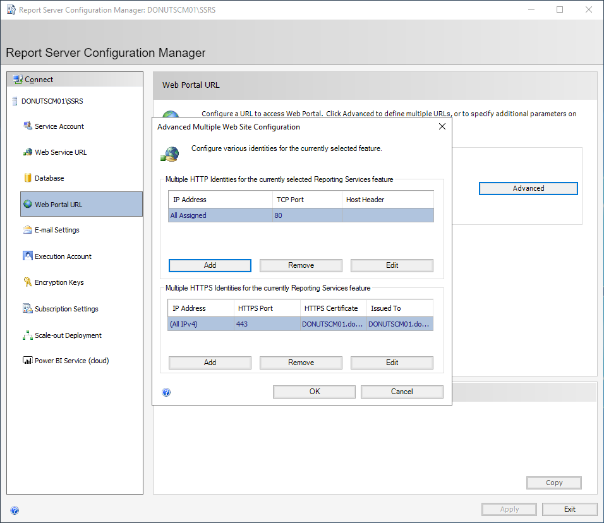Maximize the Report Server Configuration Manager window
The image size is (604, 523).
(x=560, y=9)
